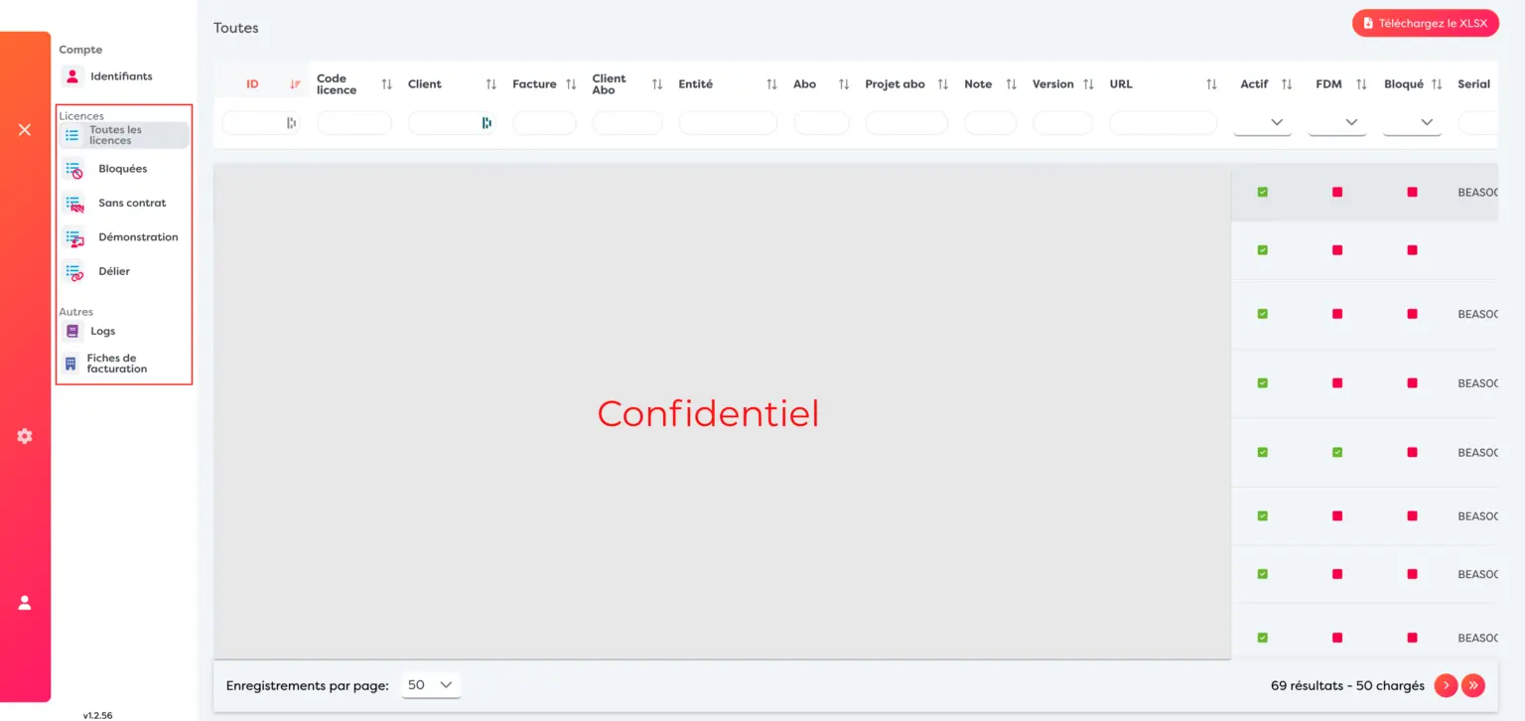1525x721 pixels.
Task: Sort the Code licence column arrows
Action: tap(387, 84)
